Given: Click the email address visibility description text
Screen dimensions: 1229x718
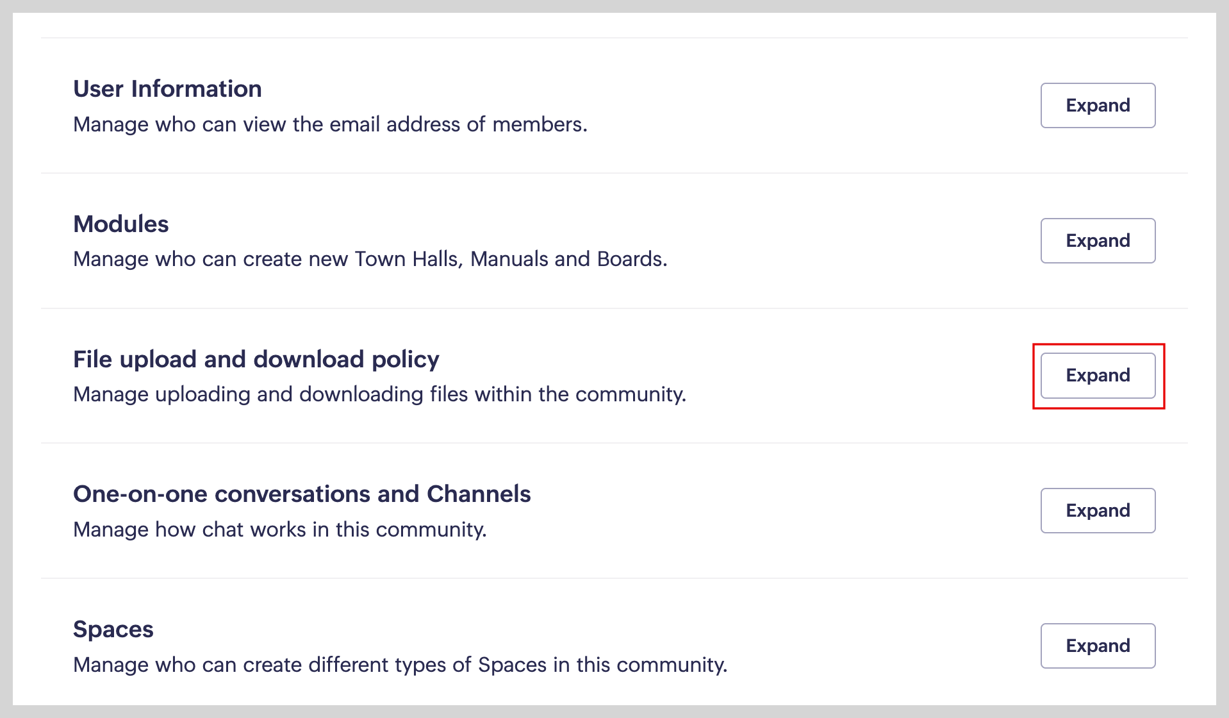Looking at the screenshot, I should tap(330, 124).
